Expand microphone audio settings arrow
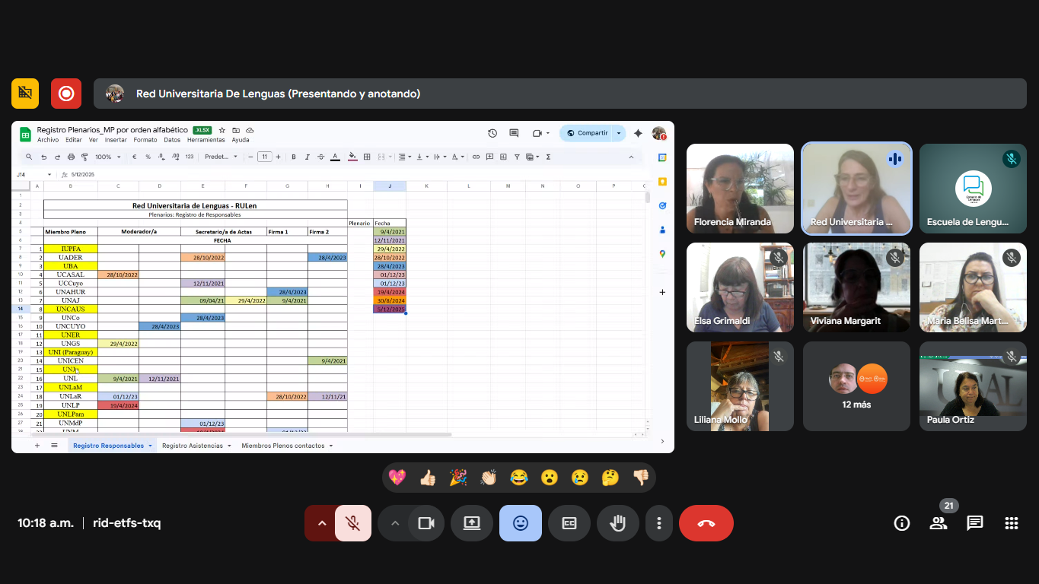Screen dimensions: 1039x584 (x=321, y=523)
